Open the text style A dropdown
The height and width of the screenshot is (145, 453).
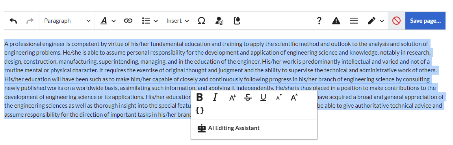coord(108,21)
